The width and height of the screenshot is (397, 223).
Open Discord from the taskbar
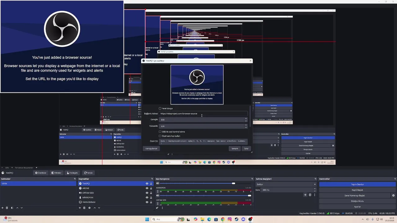pyautogui.click(x=243, y=219)
